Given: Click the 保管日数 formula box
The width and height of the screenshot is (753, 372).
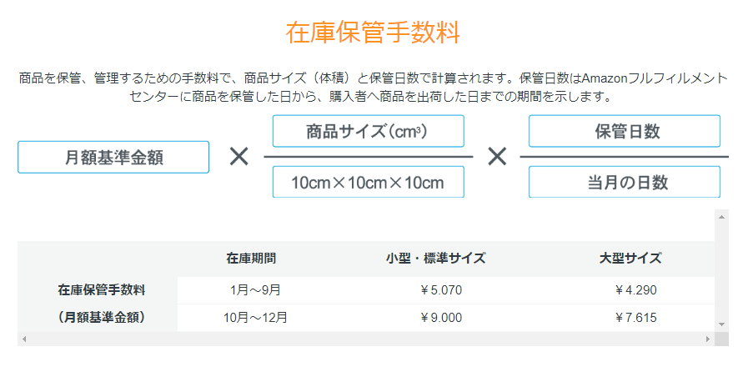Looking at the screenshot, I should [x=624, y=131].
